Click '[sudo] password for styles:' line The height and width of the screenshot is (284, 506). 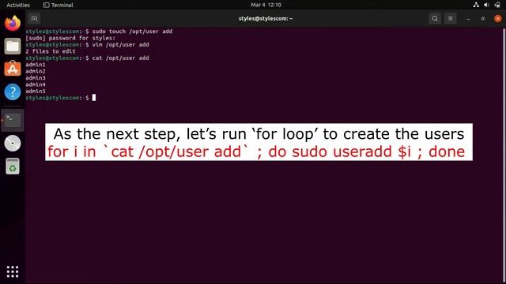tap(70, 38)
